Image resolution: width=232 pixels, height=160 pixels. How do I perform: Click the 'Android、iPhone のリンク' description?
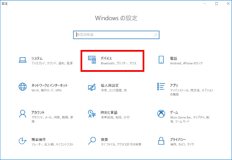186,63
